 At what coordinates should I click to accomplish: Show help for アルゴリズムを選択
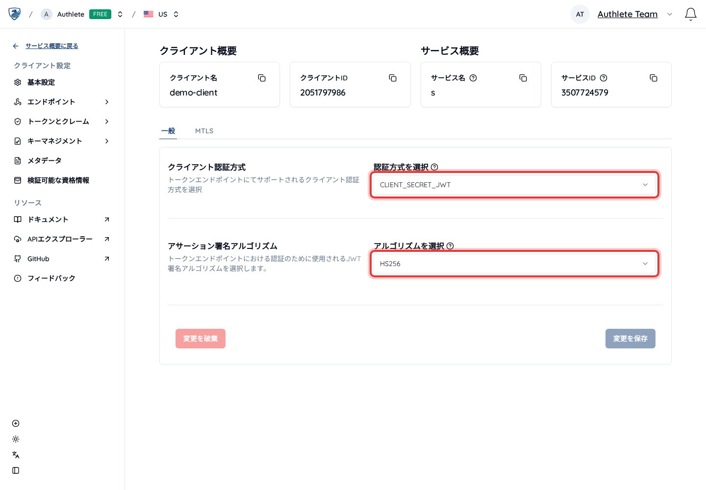pyautogui.click(x=450, y=246)
